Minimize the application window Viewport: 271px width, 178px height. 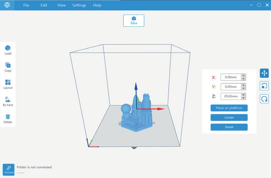[x=251, y=5]
